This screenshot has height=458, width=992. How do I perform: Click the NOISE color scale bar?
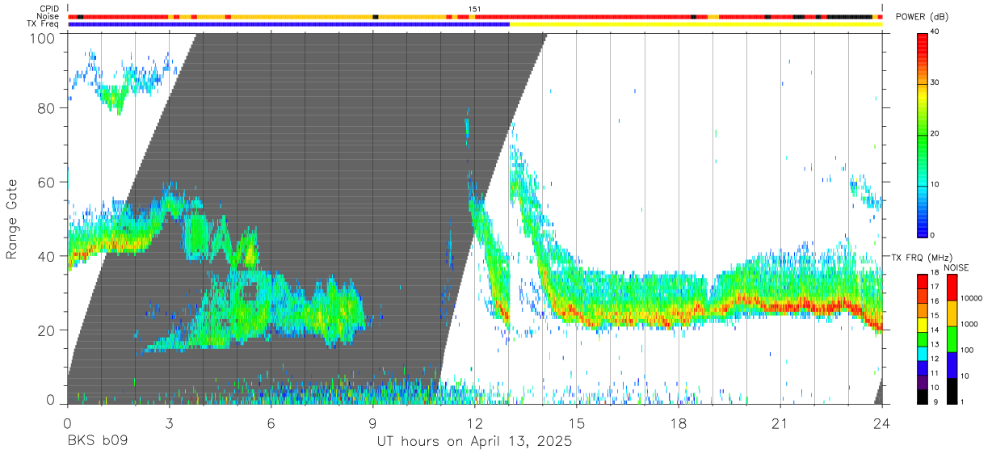pyautogui.click(x=952, y=339)
